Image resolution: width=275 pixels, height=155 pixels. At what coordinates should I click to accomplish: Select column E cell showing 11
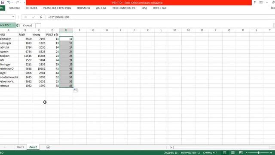[66, 39]
